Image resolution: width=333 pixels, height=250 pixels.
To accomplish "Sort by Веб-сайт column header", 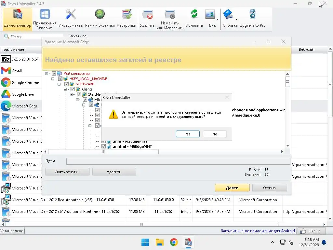I will point(307,49).
